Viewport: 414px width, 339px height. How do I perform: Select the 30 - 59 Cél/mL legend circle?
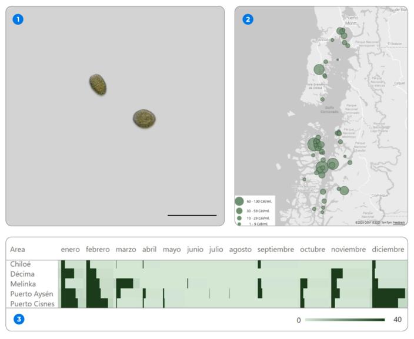point(239,210)
